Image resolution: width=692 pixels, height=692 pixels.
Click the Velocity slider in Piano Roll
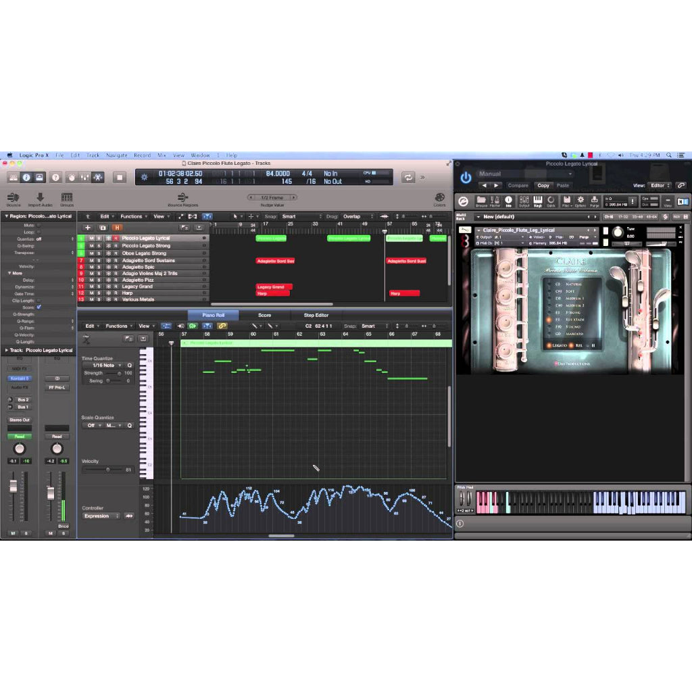click(x=108, y=469)
